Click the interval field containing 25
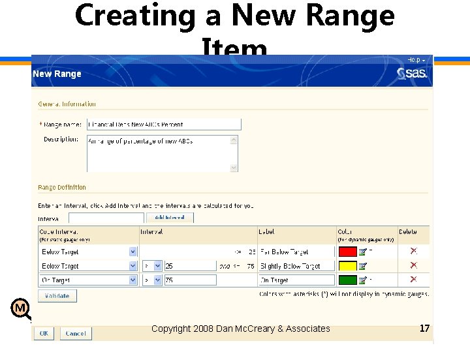Image resolution: width=470 pixels, height=352 pixels. 191,266
